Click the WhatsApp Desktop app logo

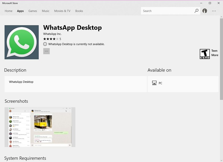pyautogui.click(x=22, y=42)
